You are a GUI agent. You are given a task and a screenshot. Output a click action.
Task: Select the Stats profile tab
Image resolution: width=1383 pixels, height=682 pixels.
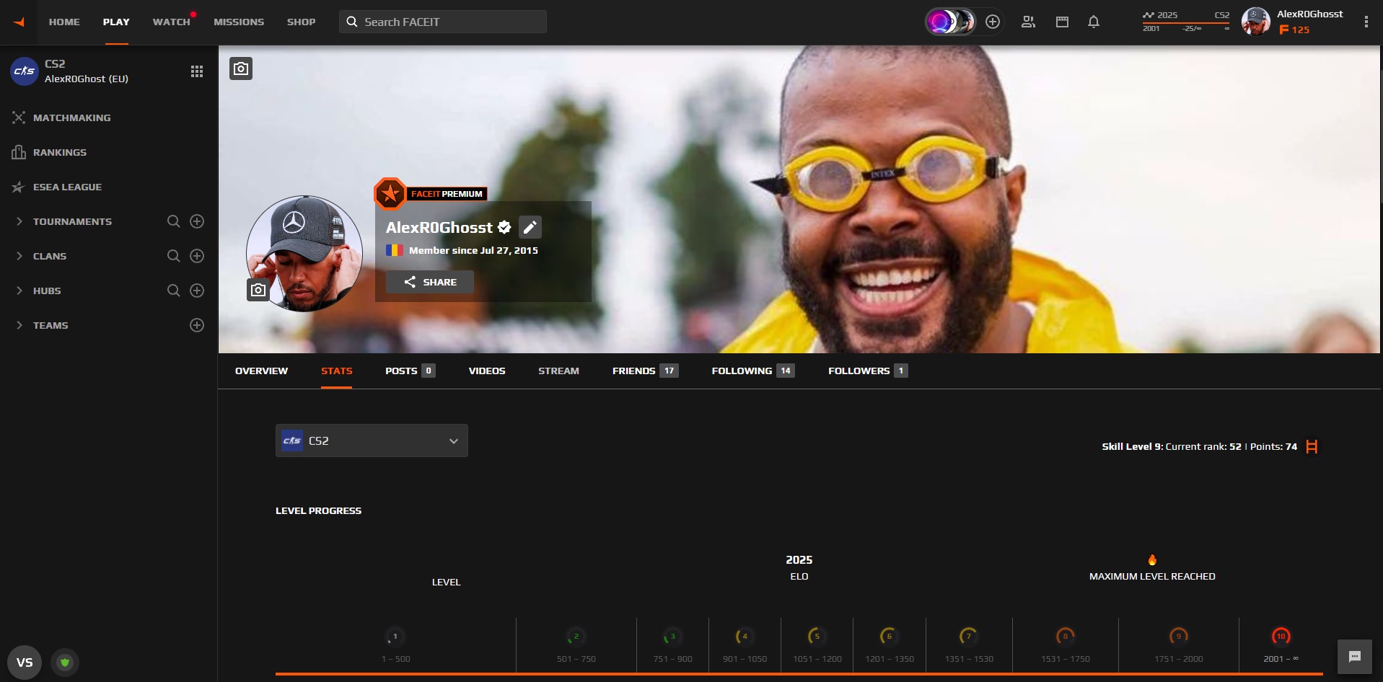tap(337, 371)
